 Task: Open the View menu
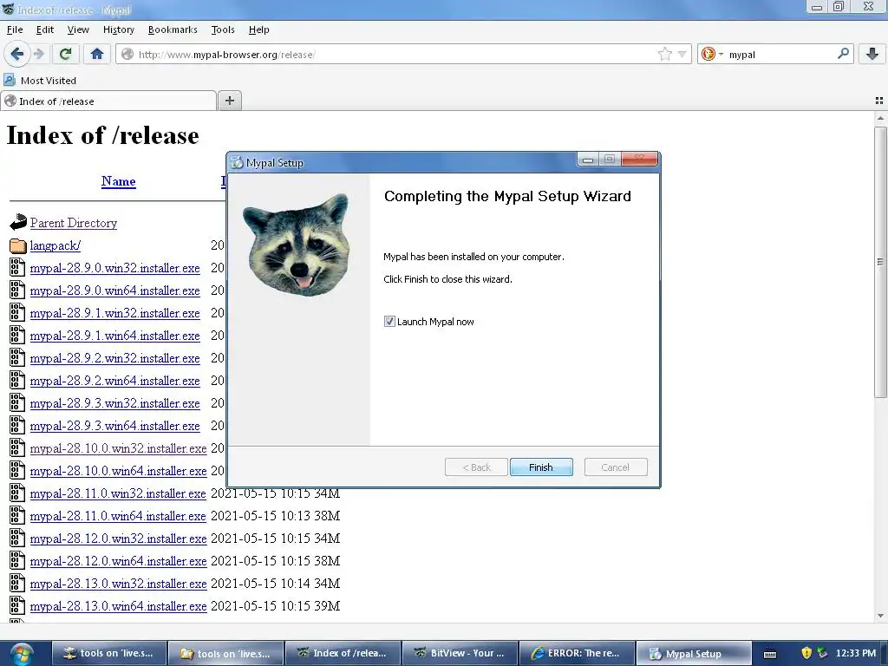click(78, 29)
